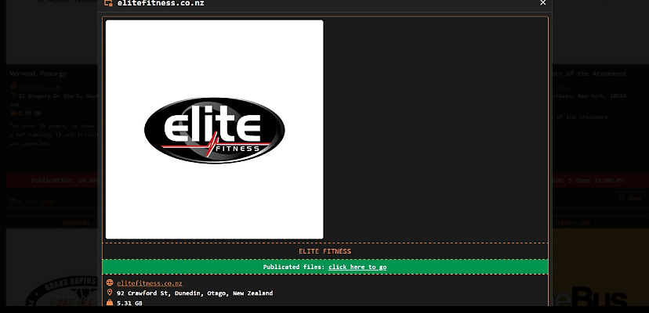
Task: Click the eBus logo in the background
Action: click(589, 296)
